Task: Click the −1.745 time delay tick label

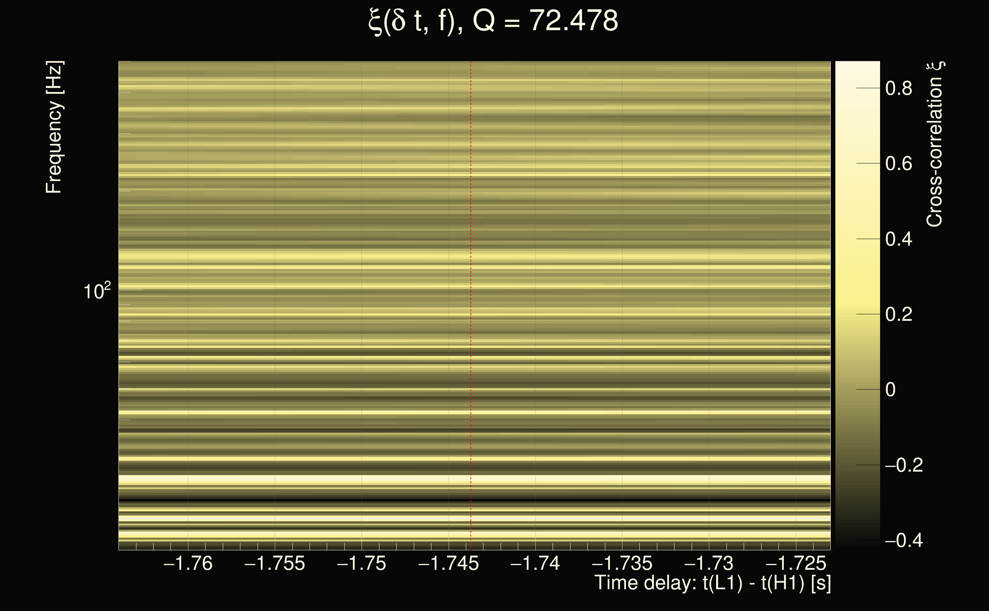Action: (x=448, y=564)
